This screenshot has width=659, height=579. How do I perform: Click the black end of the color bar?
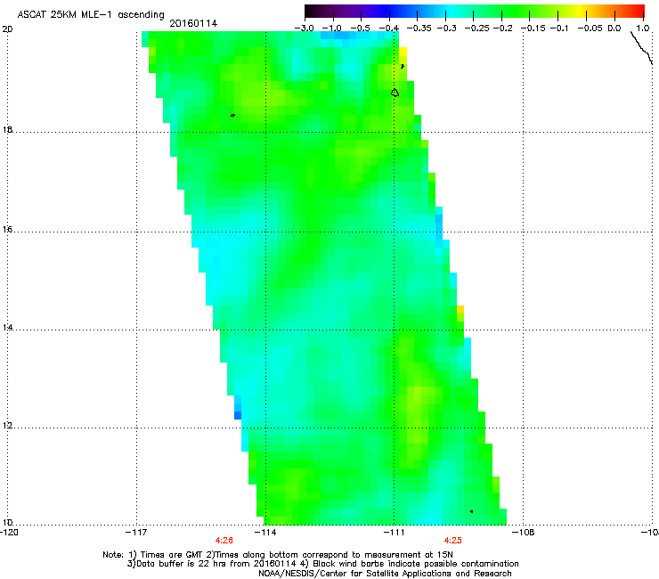click(x=310, y=11)
